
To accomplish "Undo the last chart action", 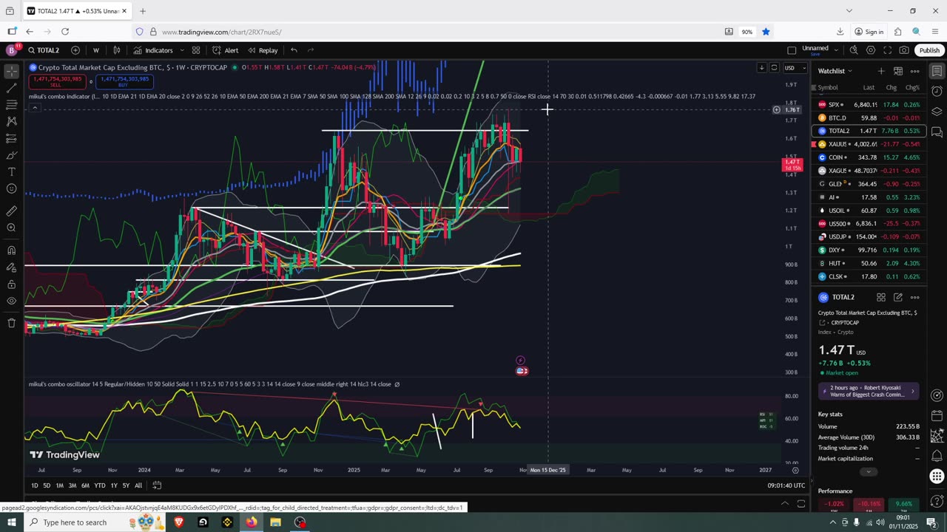I will coord(294,50).
